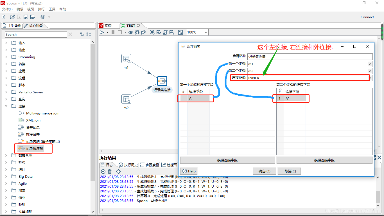
Task: Open the 文件(F) menu
Action: click(7, 9)
